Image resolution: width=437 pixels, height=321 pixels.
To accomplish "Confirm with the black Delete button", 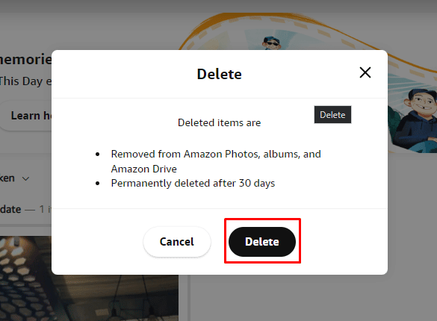I will pos(262,242).
